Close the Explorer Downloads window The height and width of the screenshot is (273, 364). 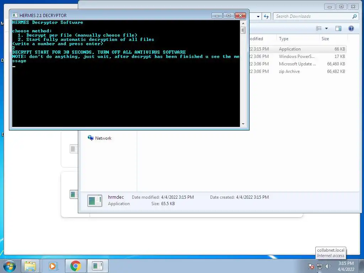point(353,7)
